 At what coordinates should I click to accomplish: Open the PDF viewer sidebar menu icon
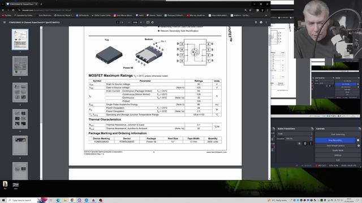click(x=5, y=23)
